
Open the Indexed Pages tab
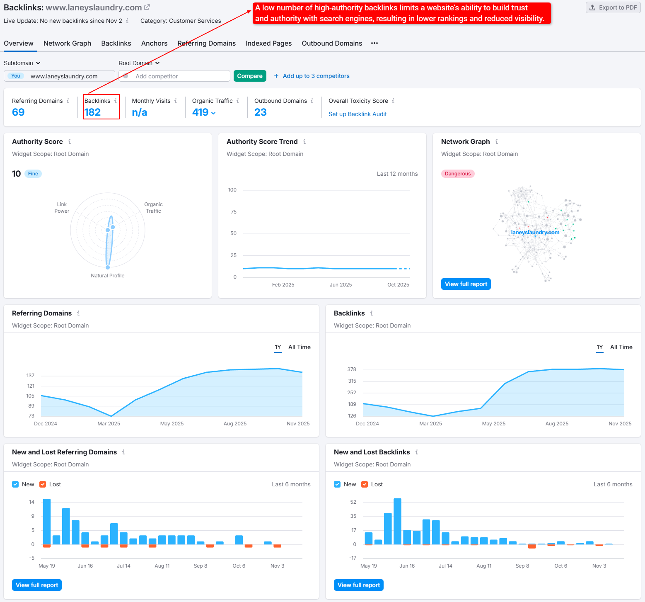[x=268, y=44]
